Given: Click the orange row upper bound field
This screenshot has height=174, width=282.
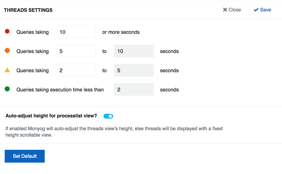Looking at the screenshot, I should click(134, 51).
